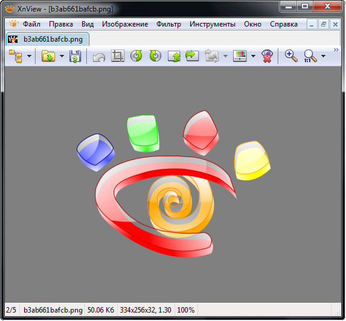Image resolution: width=346 pixels, height=321 pixels.
Task: Restore the inner document window
Action: click(x=324, y=24)
